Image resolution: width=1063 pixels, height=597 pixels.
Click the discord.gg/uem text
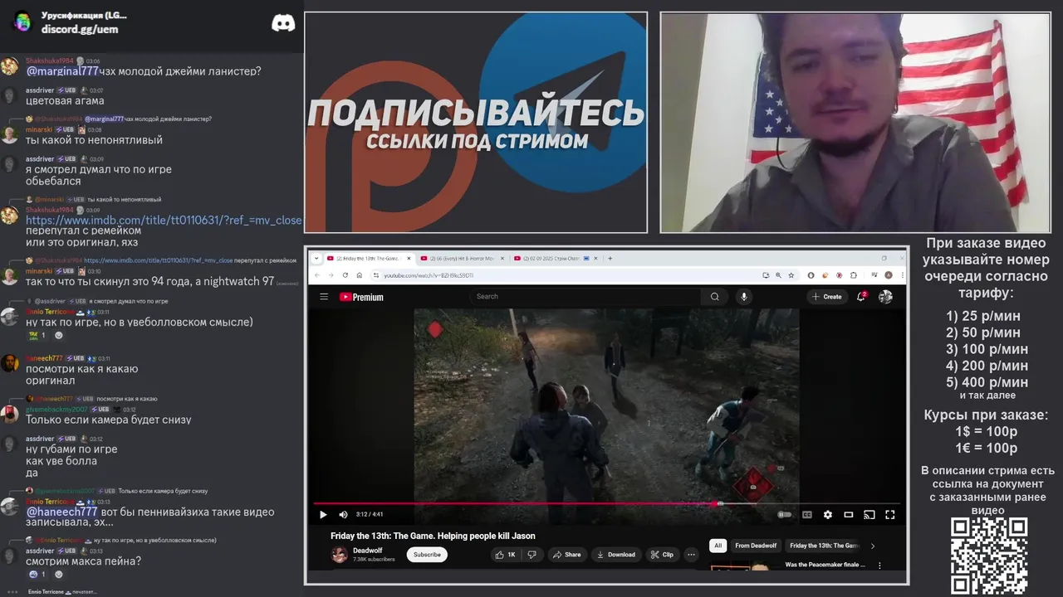pyautogui.click(x=80, y=29)
